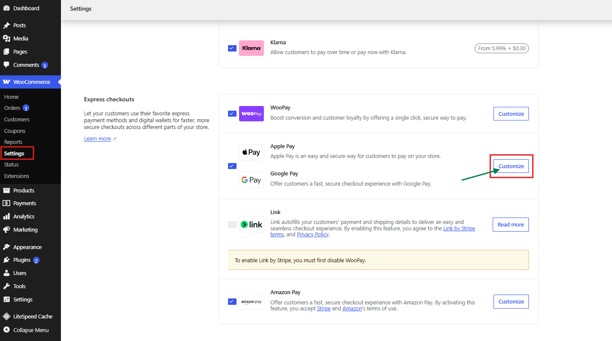Open WooCommerce Status submenu
The width and height of the screenshot is (612, 341).
(12, 165)
